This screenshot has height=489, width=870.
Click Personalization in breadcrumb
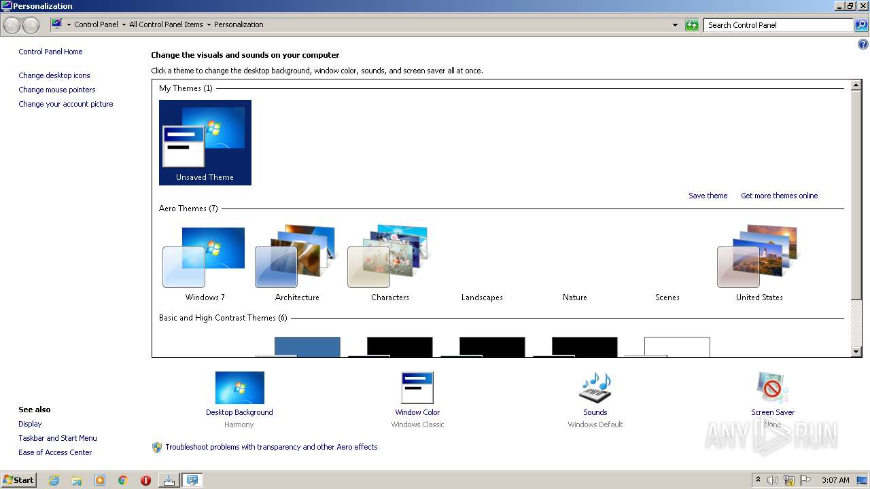[239, 24]
